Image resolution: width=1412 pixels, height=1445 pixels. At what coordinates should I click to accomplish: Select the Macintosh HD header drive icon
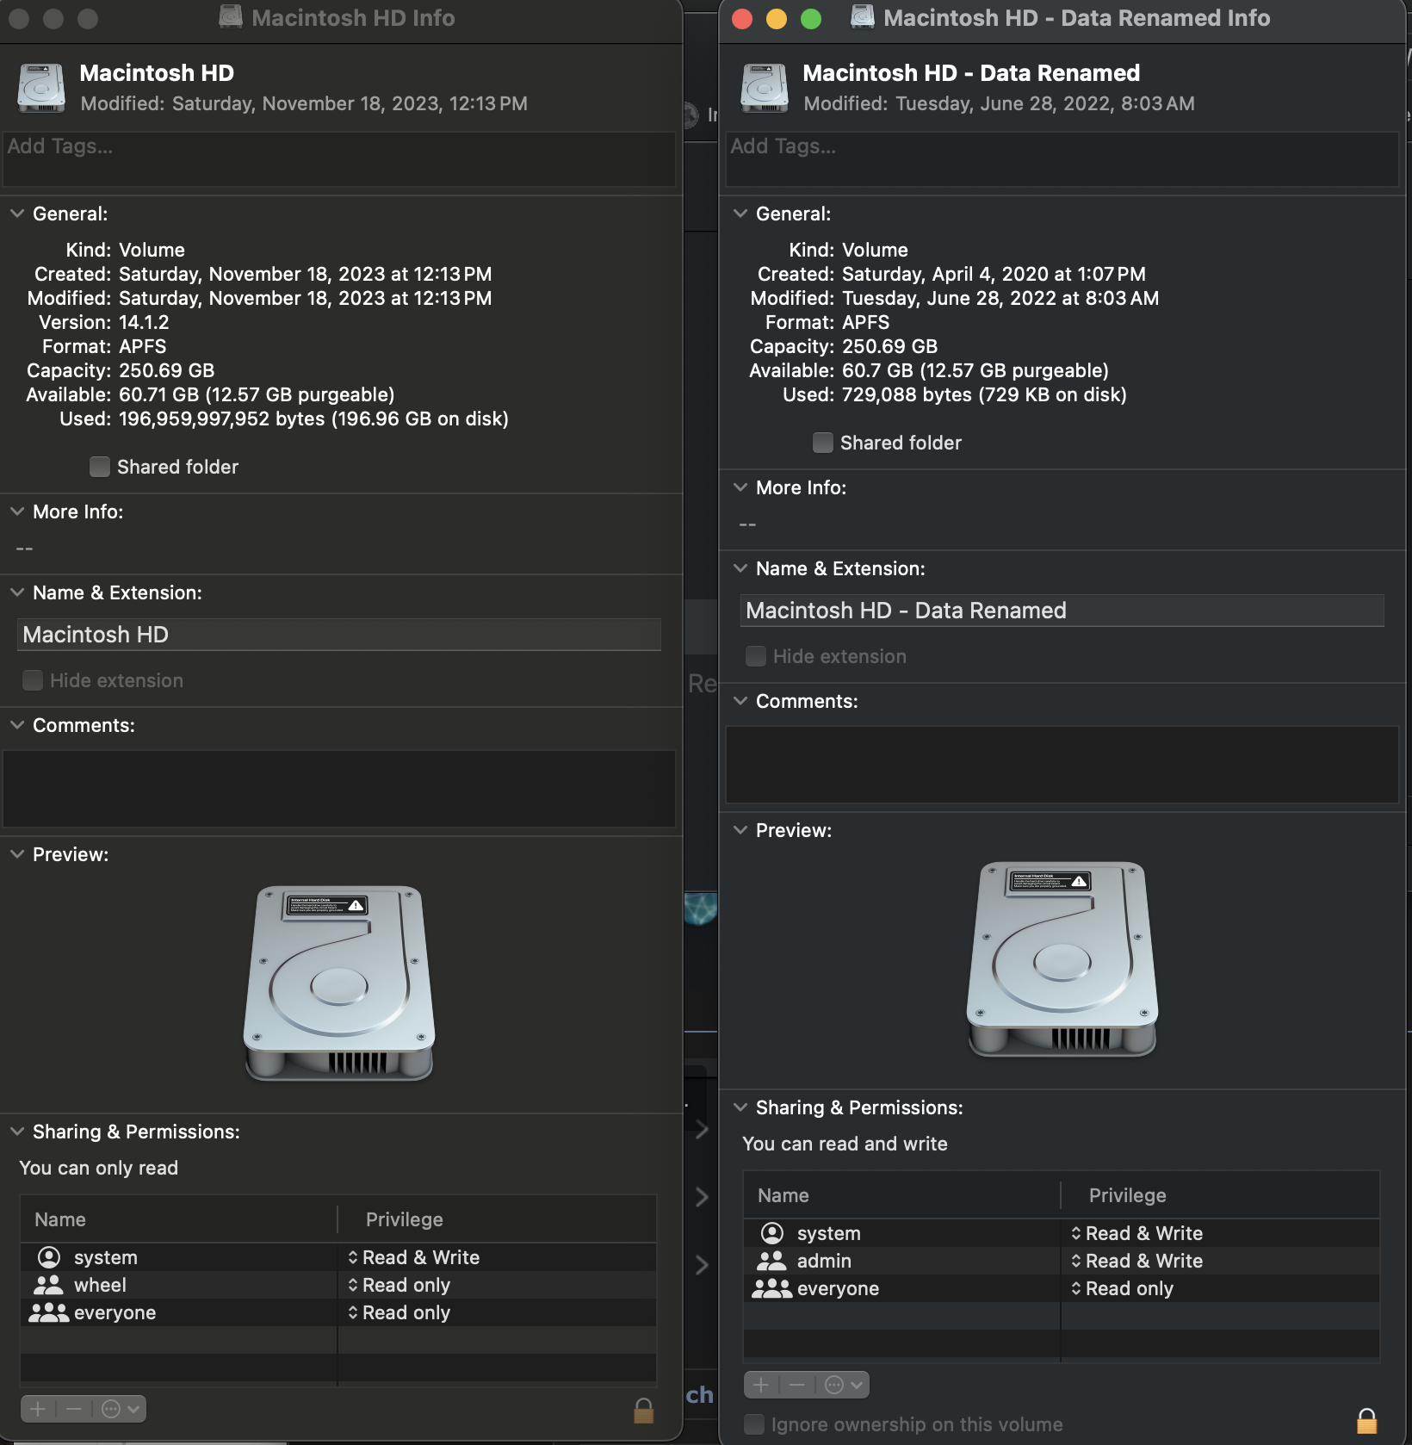pos(41,88)
